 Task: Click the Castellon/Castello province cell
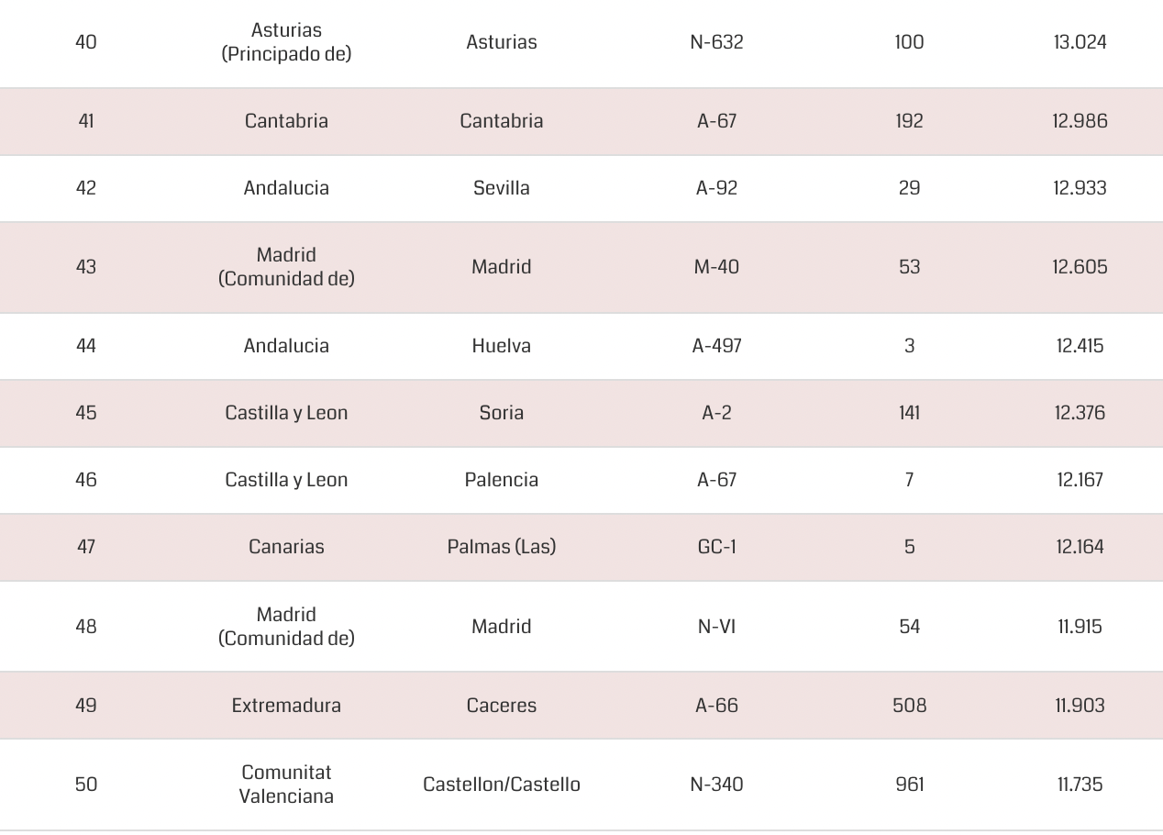point(501,785)
